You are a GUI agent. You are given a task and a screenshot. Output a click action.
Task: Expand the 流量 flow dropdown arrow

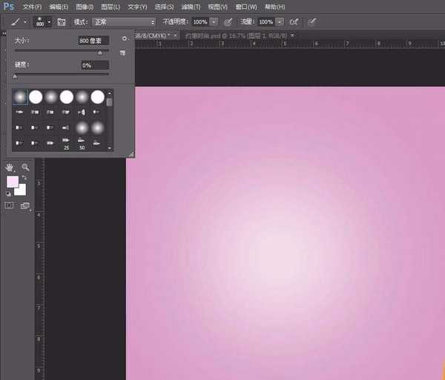(x=281, y=22)
